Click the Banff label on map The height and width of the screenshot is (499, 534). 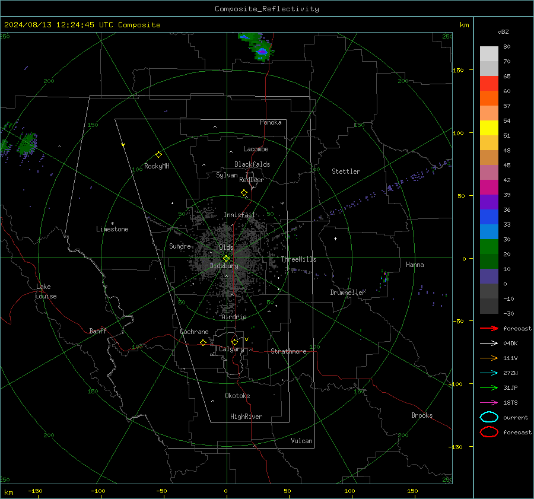98,330
